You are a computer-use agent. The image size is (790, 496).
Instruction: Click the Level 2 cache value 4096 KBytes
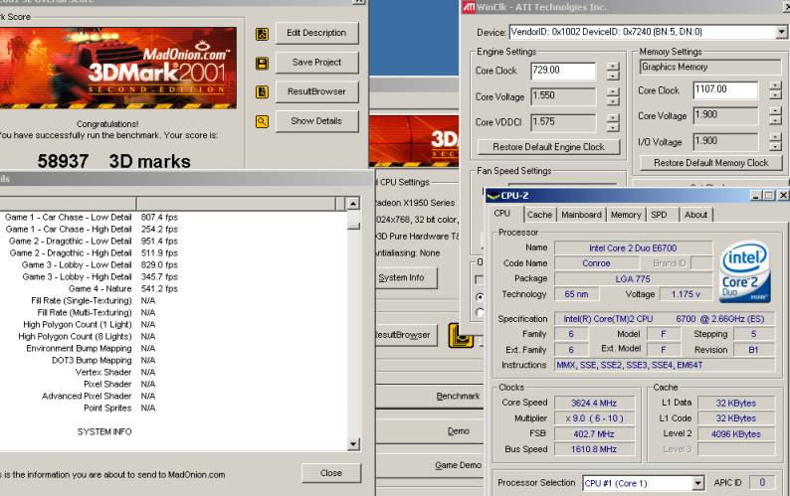click(736, 434)
